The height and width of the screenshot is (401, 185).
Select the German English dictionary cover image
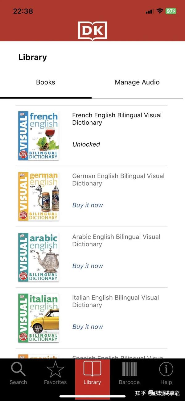pos(38,196)
